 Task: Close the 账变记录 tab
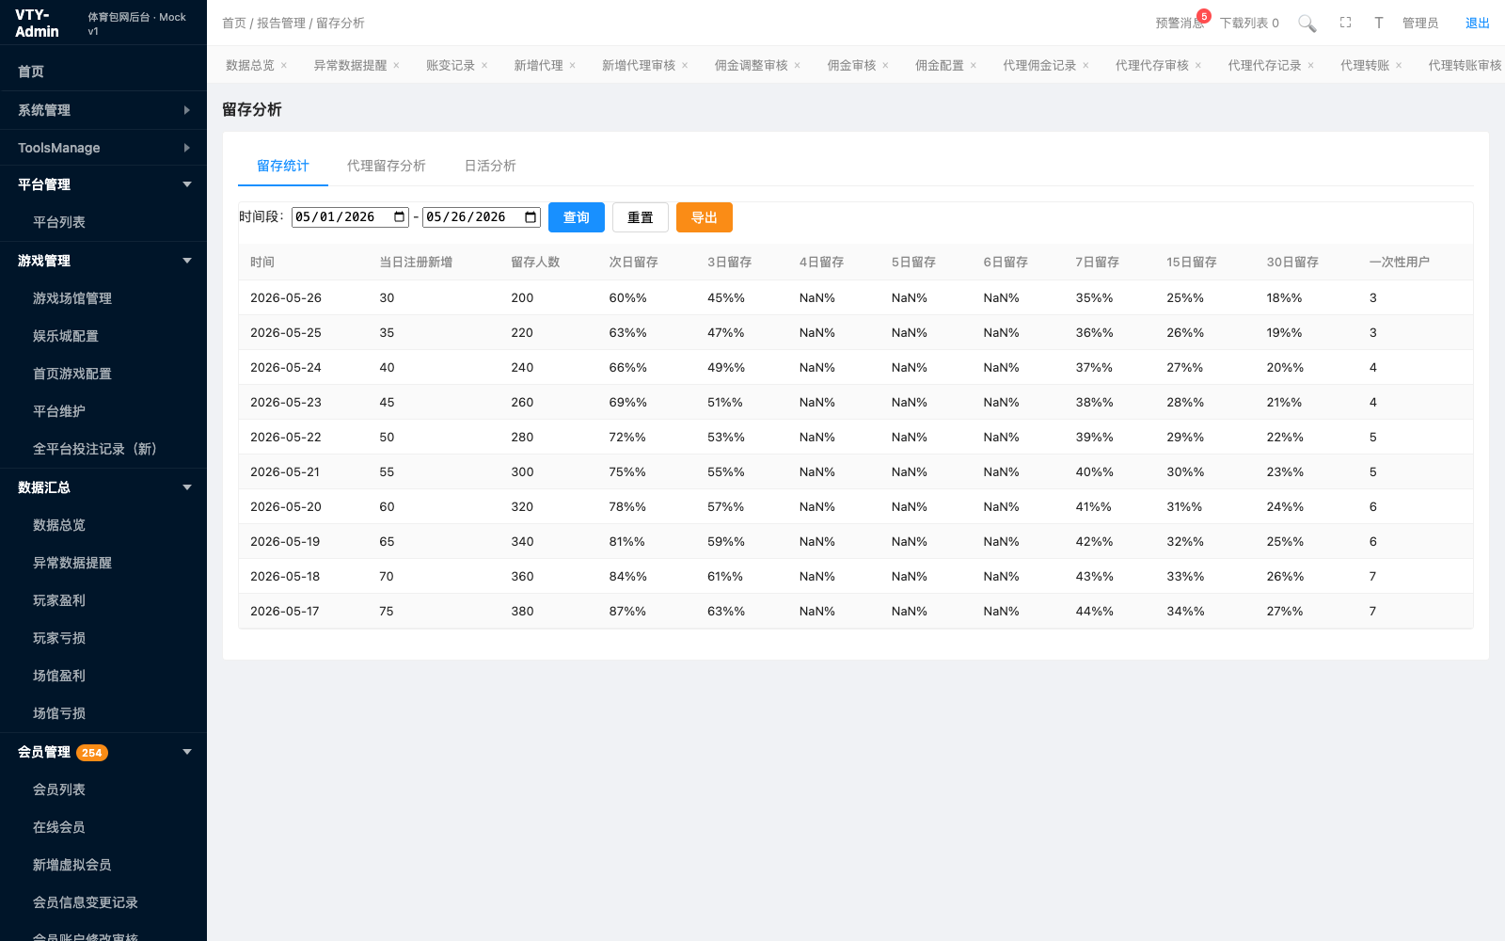[484, 66]
